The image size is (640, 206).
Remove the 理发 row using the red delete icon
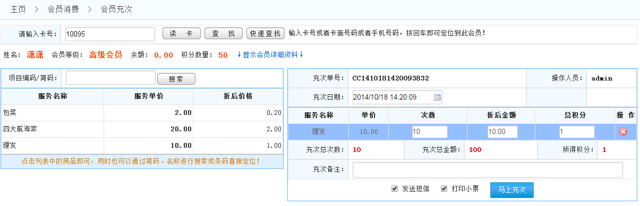pos(623,132)
